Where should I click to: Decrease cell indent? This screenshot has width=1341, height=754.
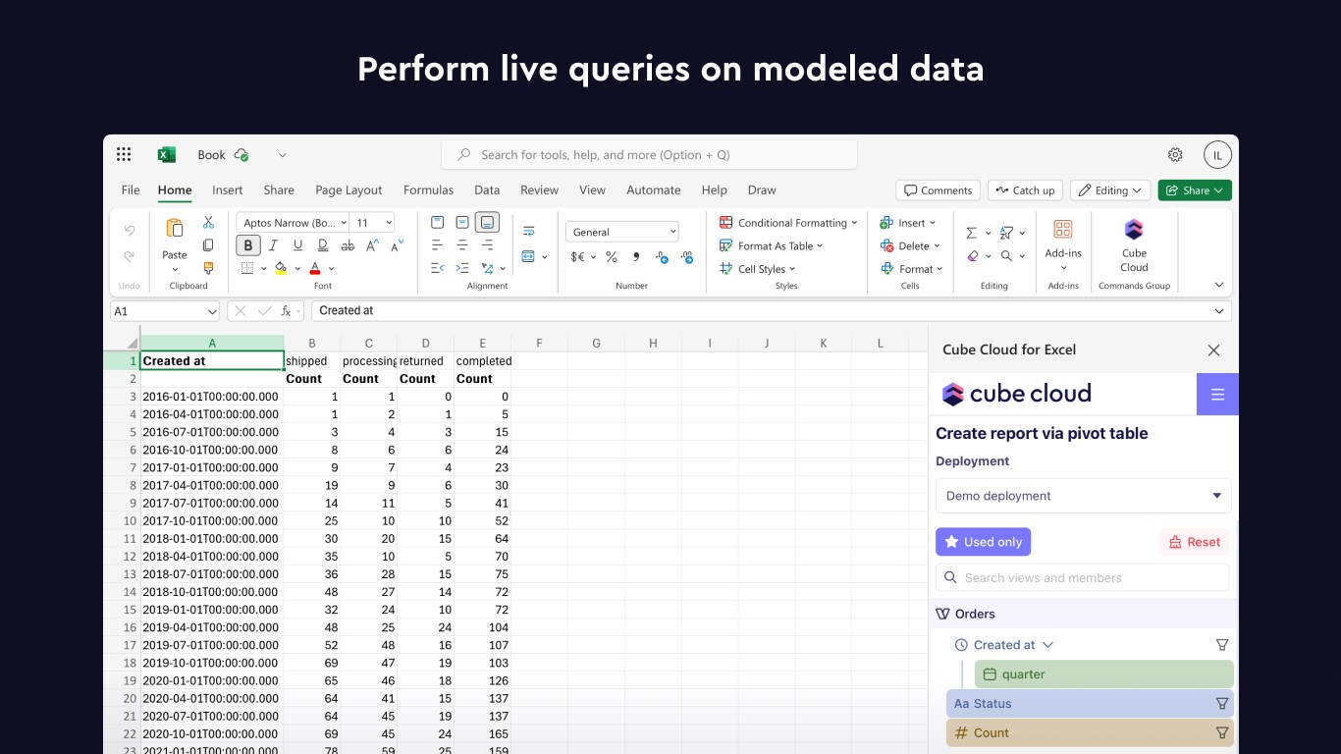click(438, 268)
